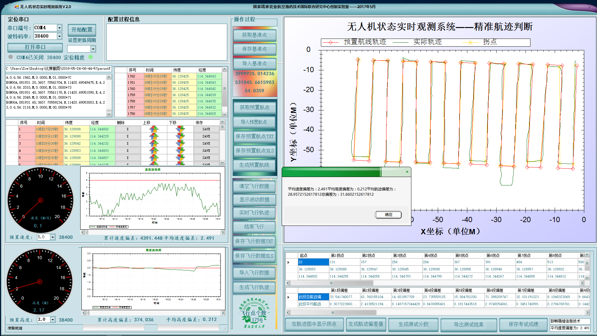Open the 预置速度 5.0 dropdown

click(53, 237)
